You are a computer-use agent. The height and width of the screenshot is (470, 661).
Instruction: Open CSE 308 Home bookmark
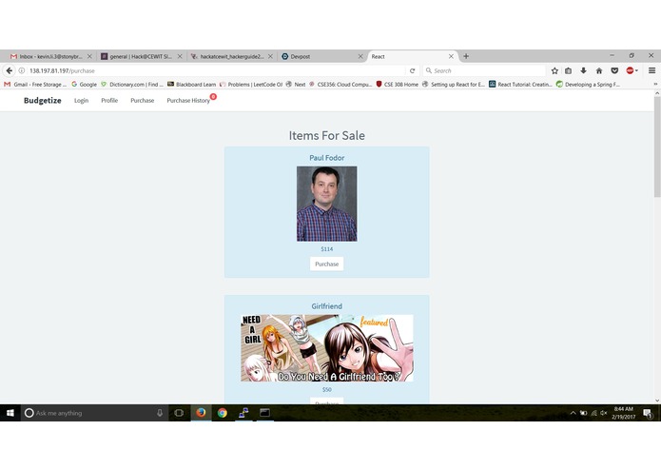[x=398, y=85]
